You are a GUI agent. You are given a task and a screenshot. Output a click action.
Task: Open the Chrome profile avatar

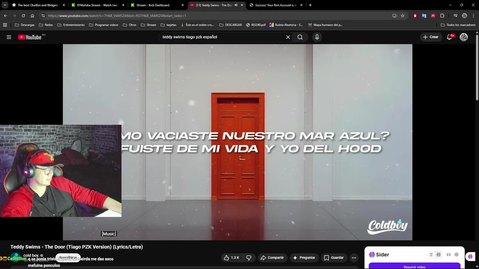(x=464, y=16)
